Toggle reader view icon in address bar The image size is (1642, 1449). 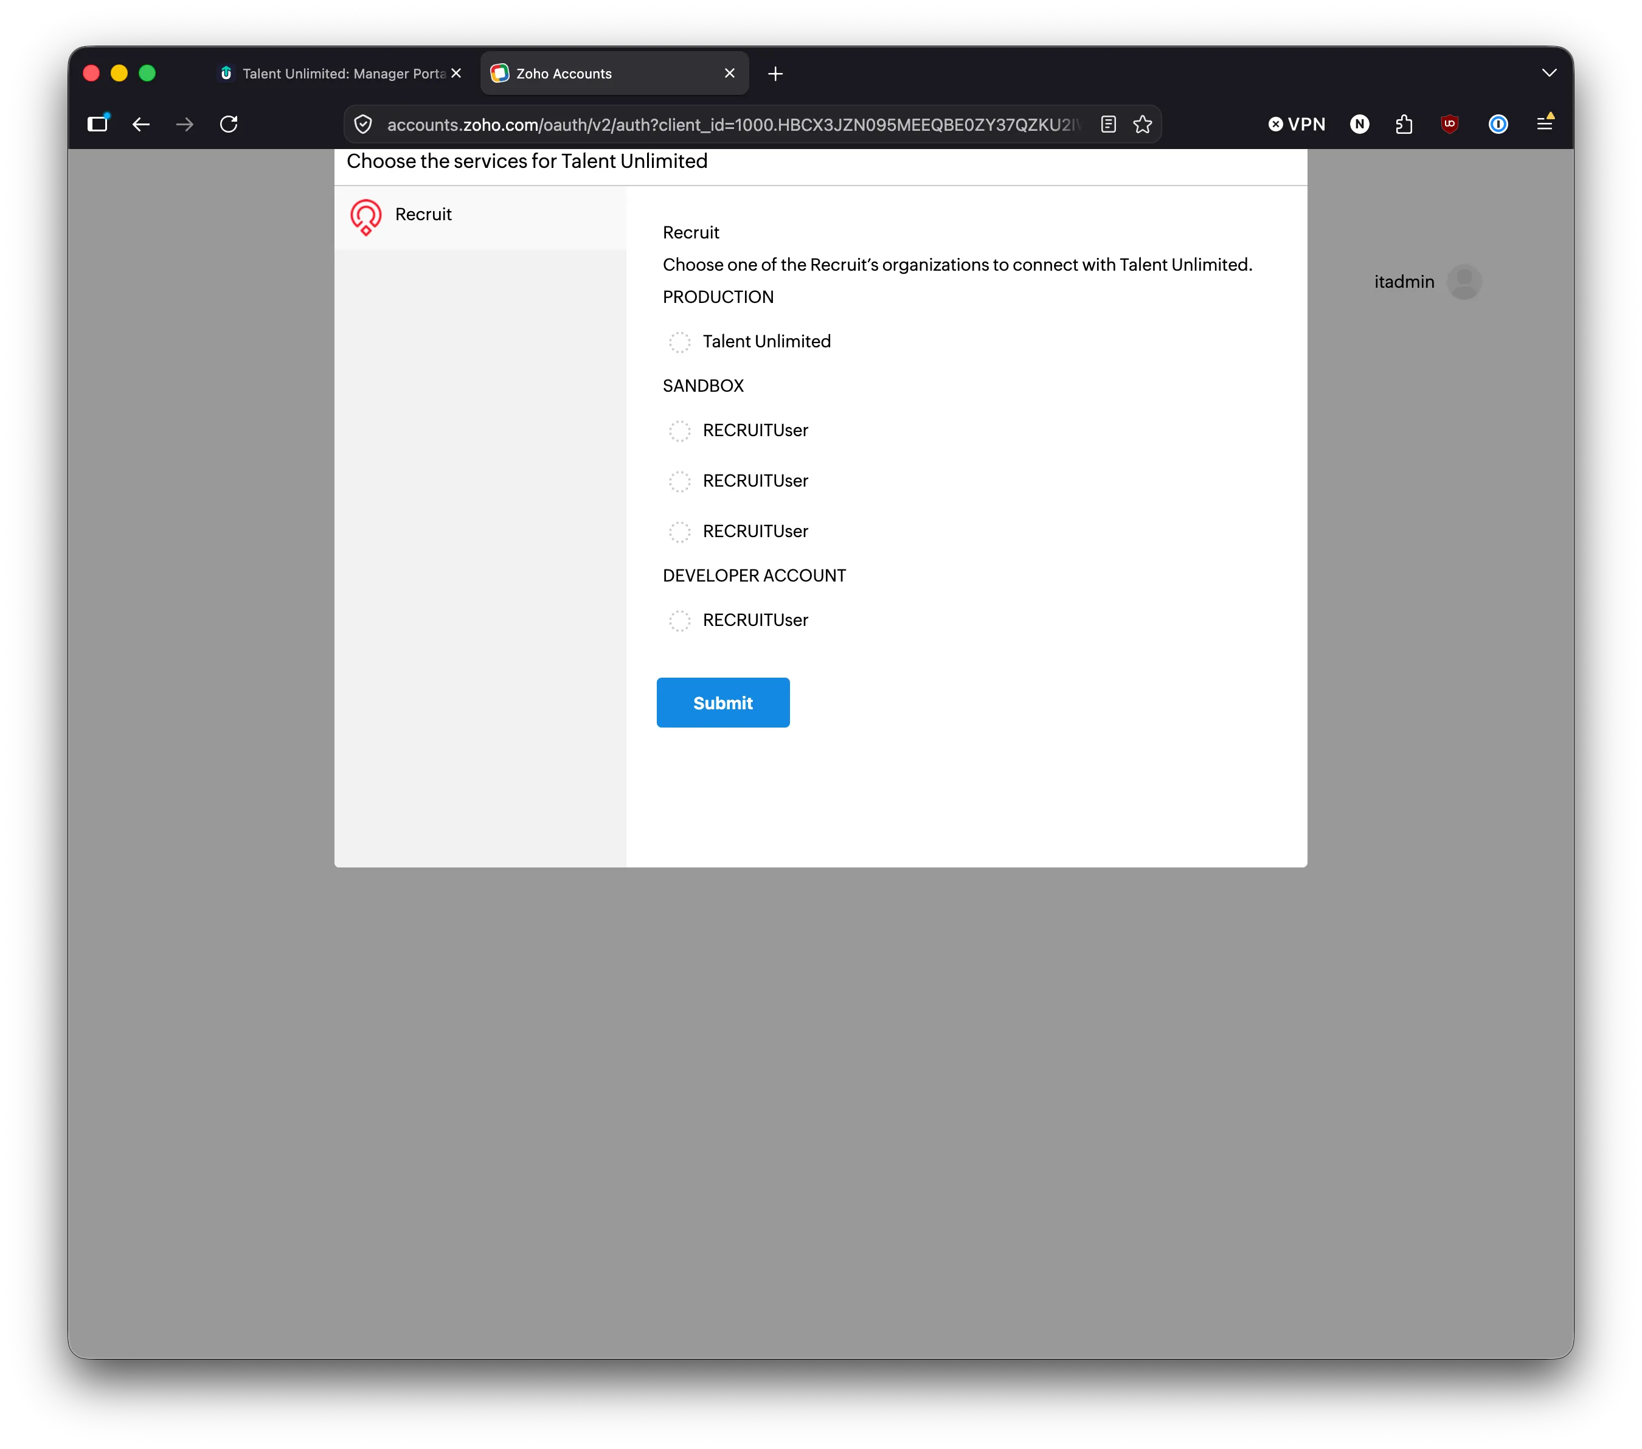coord(1108,125)
